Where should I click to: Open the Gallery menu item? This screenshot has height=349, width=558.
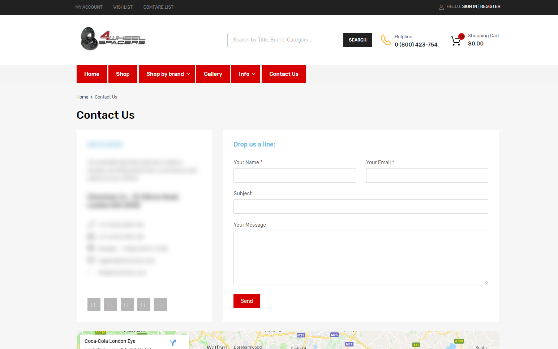pos(213,74)
